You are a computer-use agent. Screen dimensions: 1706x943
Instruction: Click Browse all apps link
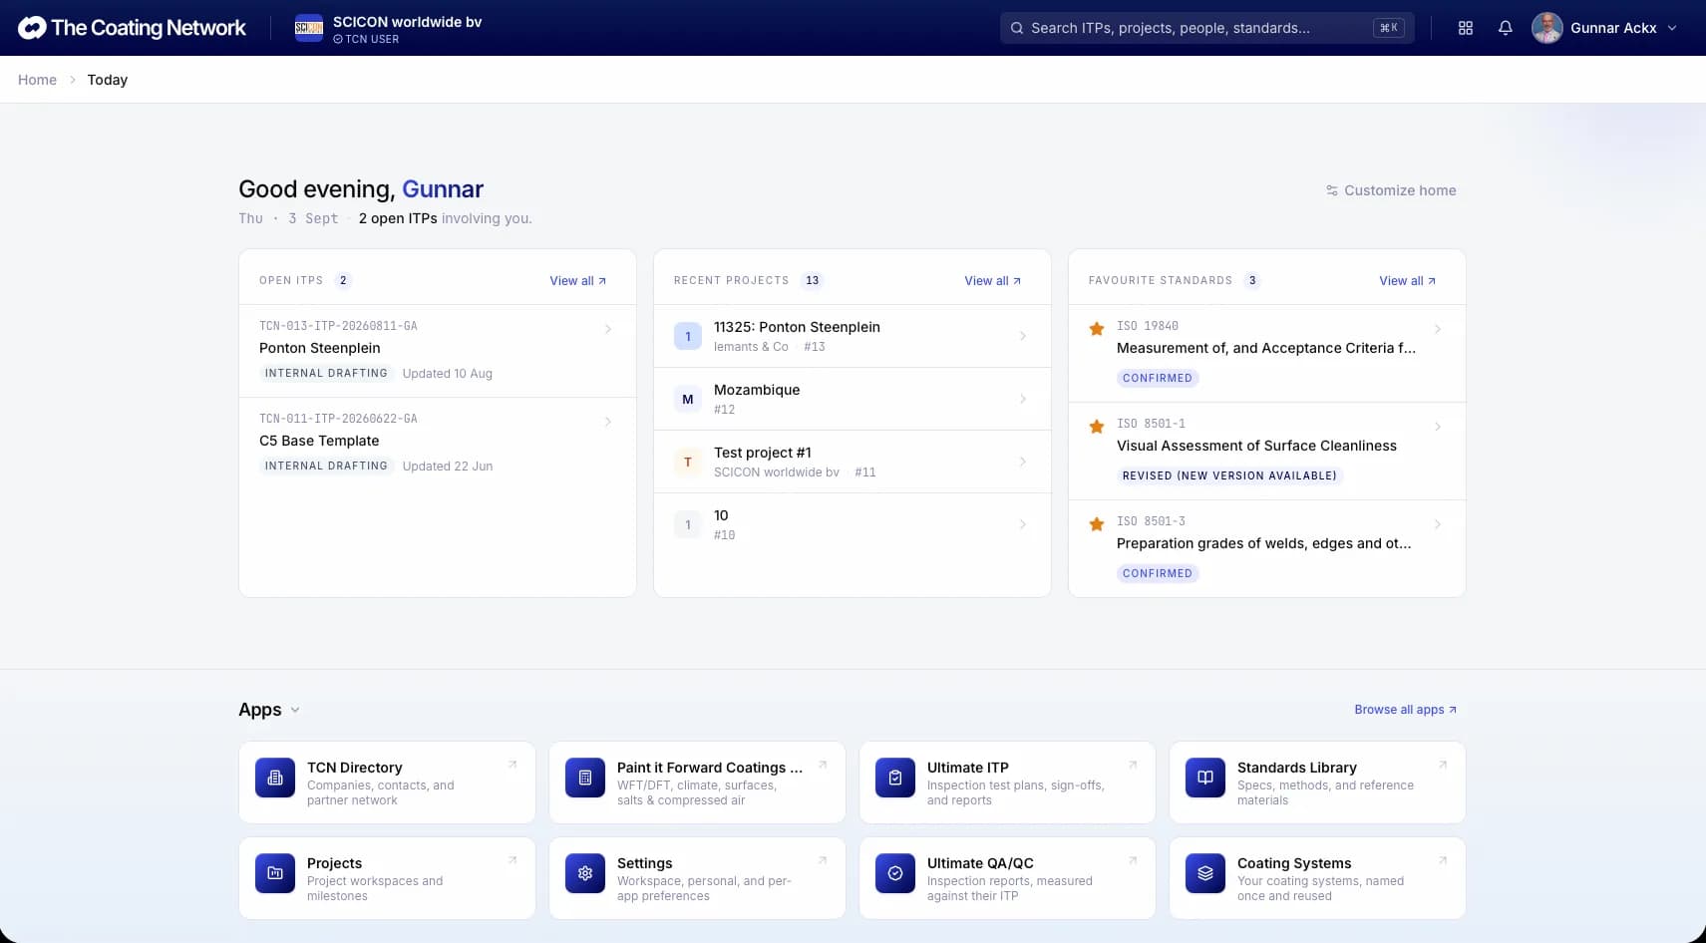(1406, 710)
